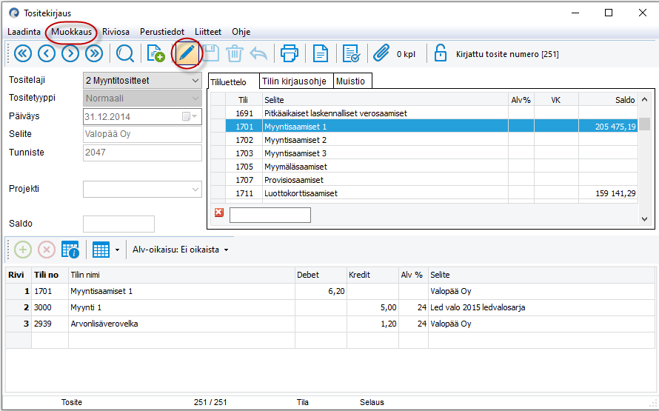Open the Alv-oikaisu: Ei oikaista dropdown
Image resolution: width=659 pixels, height=411 pixels.
point(181,250)
